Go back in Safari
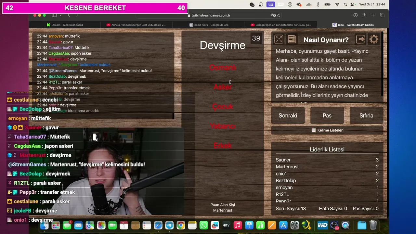 coord(69,15)
